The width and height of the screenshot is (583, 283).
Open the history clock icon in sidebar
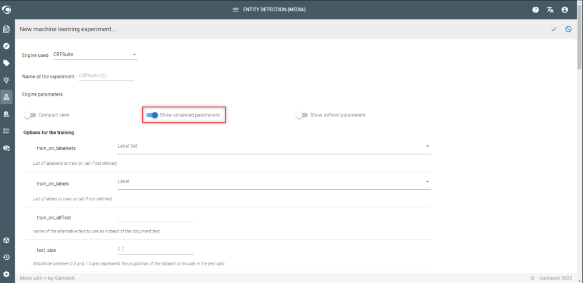[x=6, y=257]
